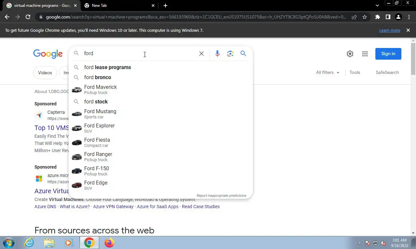This screenshot has width=416, height=249.
Task: Choose Ford Ranger suggestion
Action: click(x=161, y=157)
